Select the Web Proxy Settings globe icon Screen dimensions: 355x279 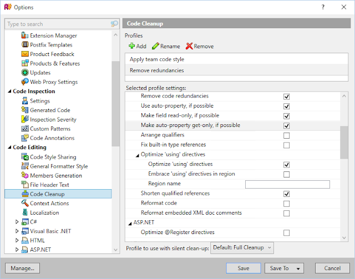pos(24,82)
